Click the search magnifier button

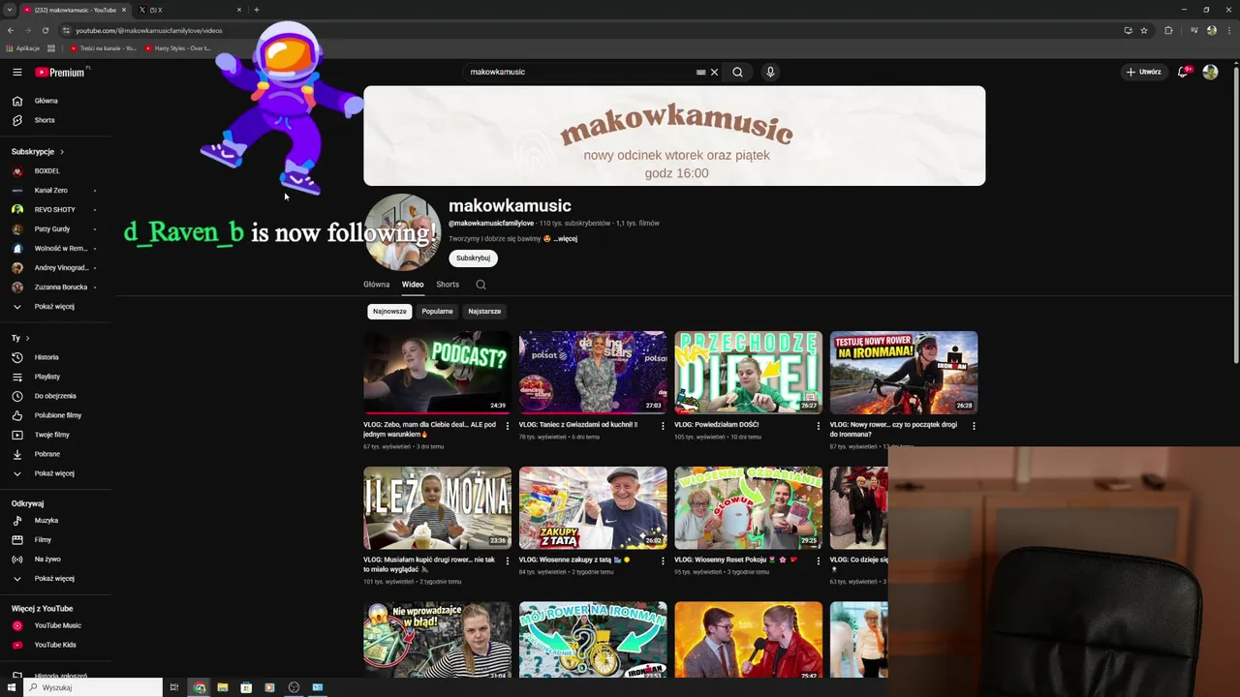pyautogui.click(x=737, y=72)
